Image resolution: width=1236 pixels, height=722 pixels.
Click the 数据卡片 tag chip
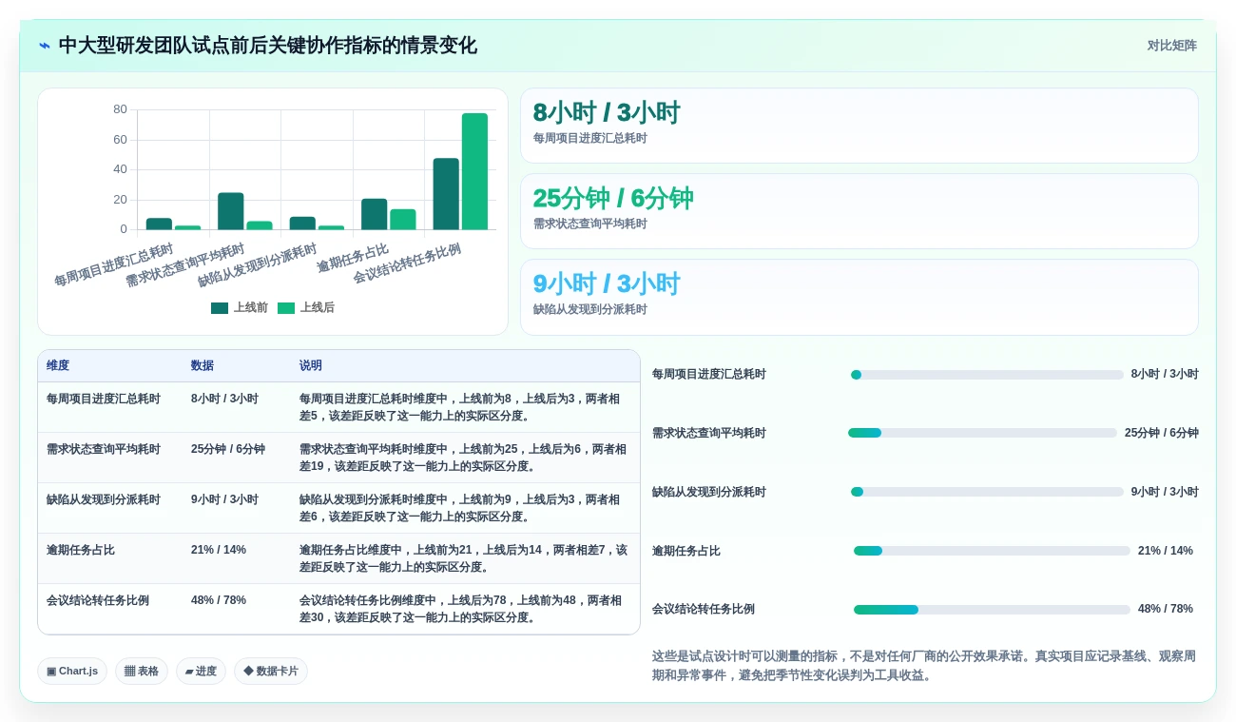click(x=271, y=671)
